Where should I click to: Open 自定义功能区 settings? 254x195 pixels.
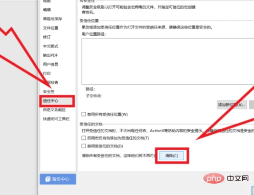pyautogui.click(x=54, y=110)
